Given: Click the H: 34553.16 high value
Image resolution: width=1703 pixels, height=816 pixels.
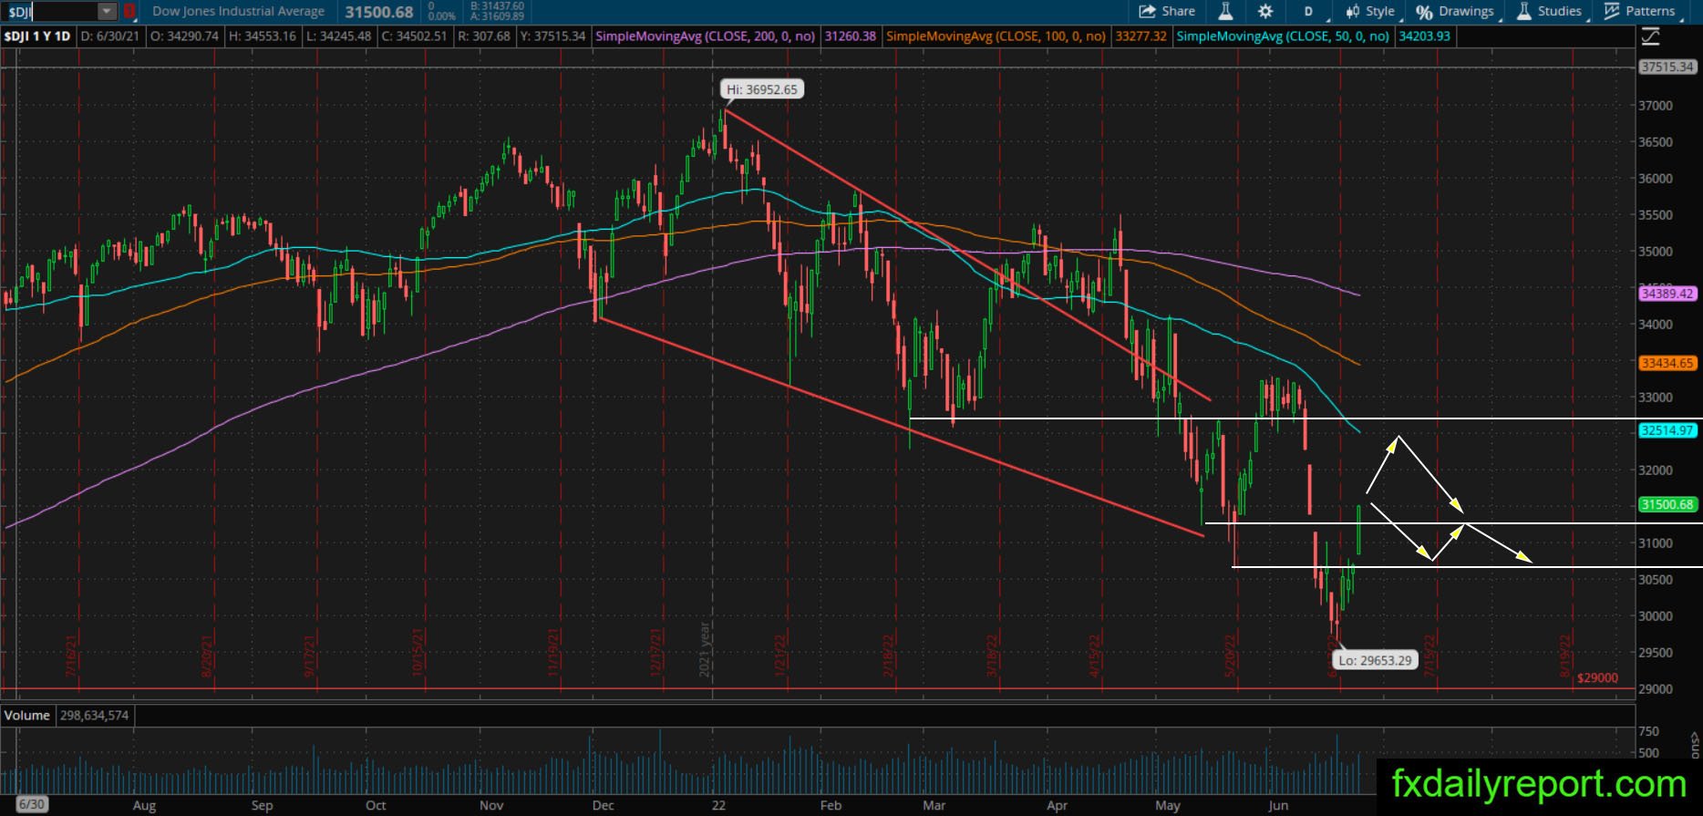Looking at the screenshot, I should [264, 36].
